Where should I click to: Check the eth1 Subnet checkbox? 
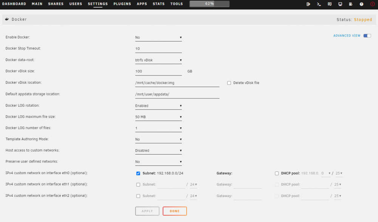click(138, 185)
